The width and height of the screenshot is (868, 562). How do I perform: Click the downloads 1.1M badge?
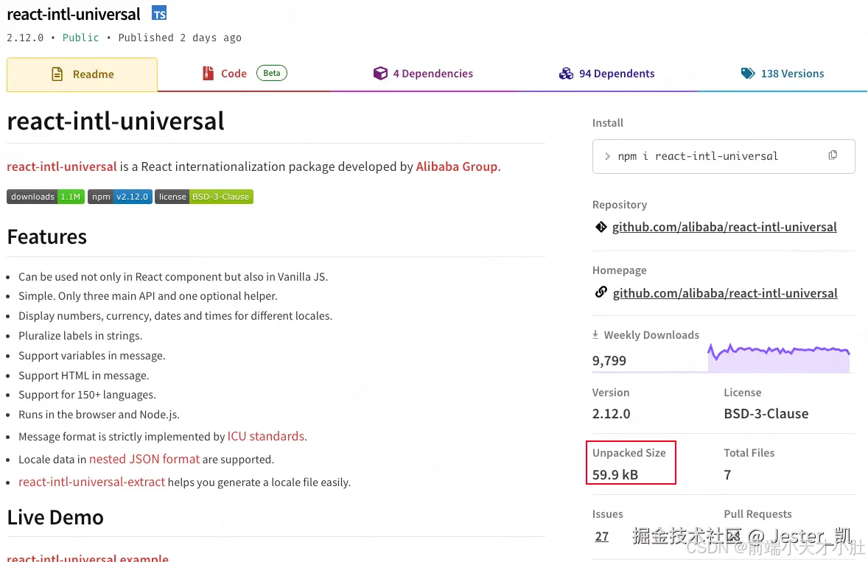pyautogui.click(x=45, y=197)
